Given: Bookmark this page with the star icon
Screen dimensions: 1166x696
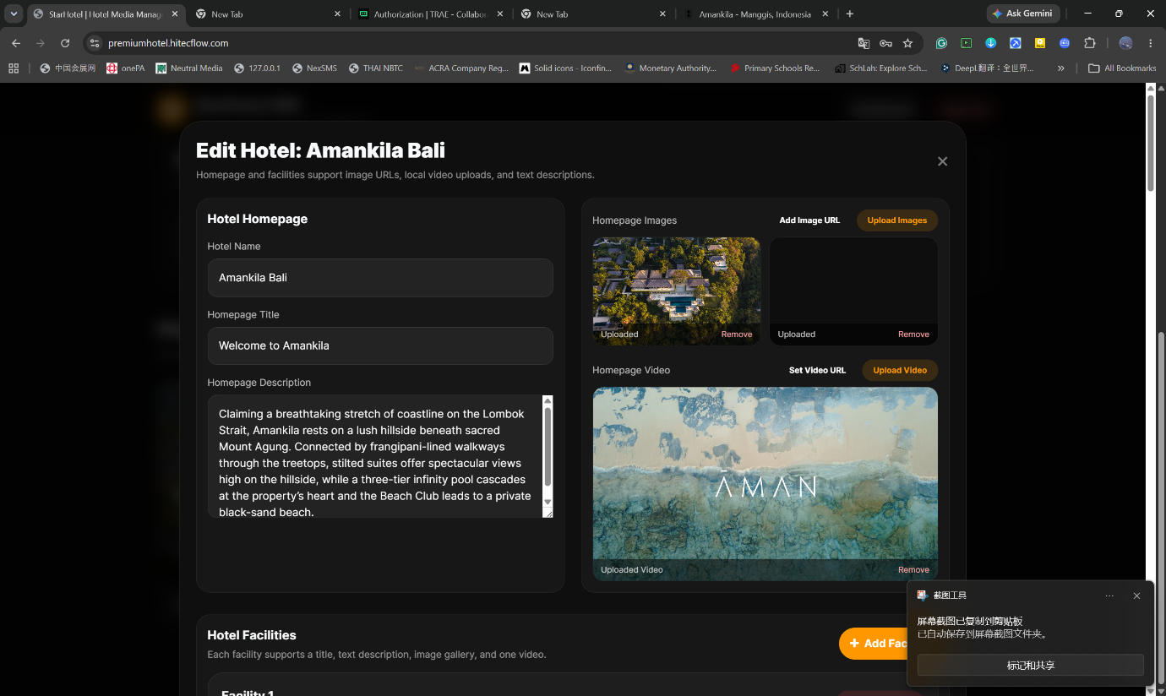Looking at the screenshot, I should [x=907, y=43].
